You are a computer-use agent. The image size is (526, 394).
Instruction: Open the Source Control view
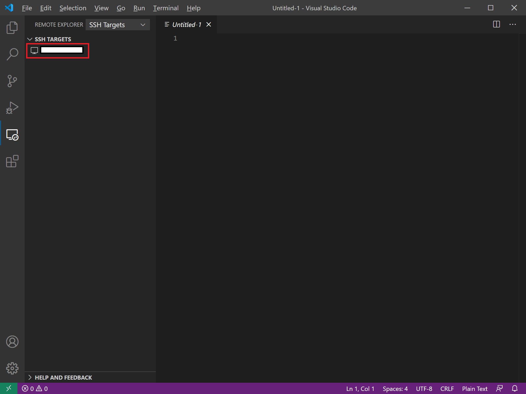pos(12,81)
